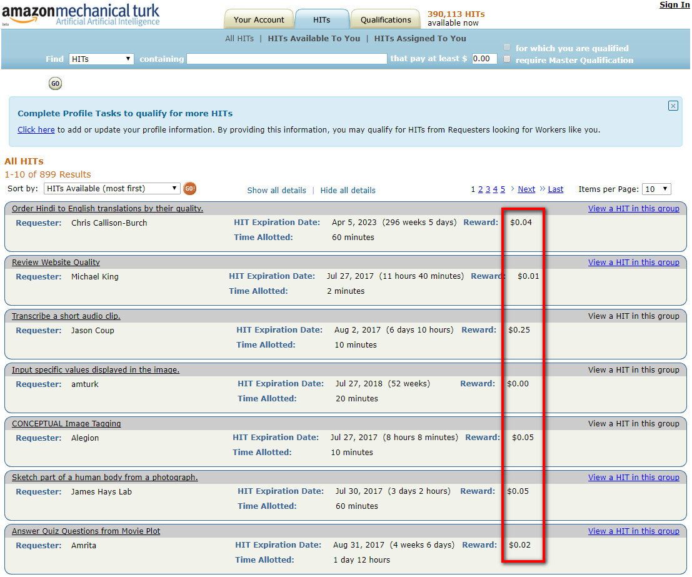Switch to the Your Account tab
Image resolution: width=692 pixels, height=577 pixels.
259,19
